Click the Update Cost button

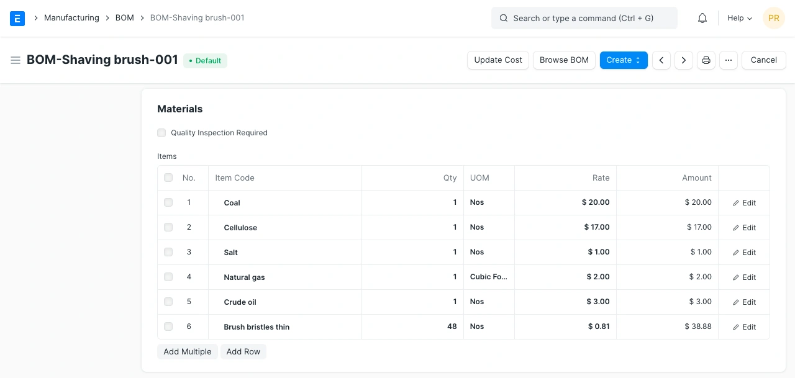point(498,60)
